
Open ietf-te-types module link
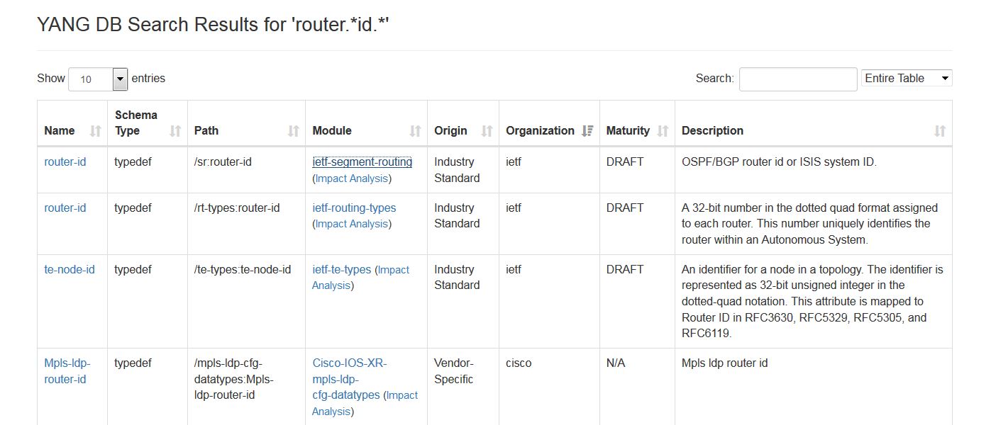342,270
